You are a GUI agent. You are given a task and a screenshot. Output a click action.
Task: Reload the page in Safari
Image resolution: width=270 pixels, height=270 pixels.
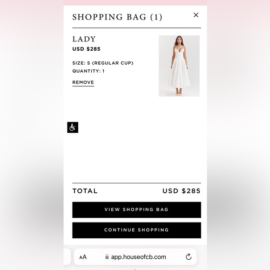pyautogui.click(x=189, y=257)
